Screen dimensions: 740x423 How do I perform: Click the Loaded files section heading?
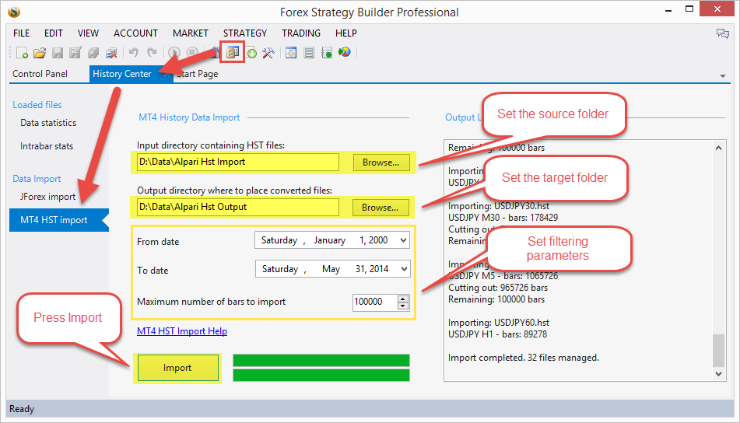(x=37, y=105)
